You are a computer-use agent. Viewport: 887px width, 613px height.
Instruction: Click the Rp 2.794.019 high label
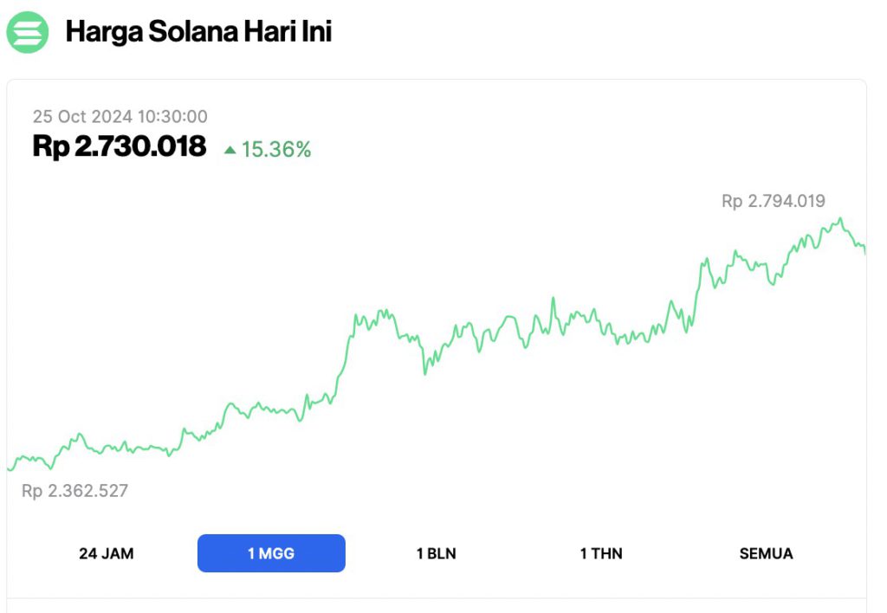pos(773,202)
